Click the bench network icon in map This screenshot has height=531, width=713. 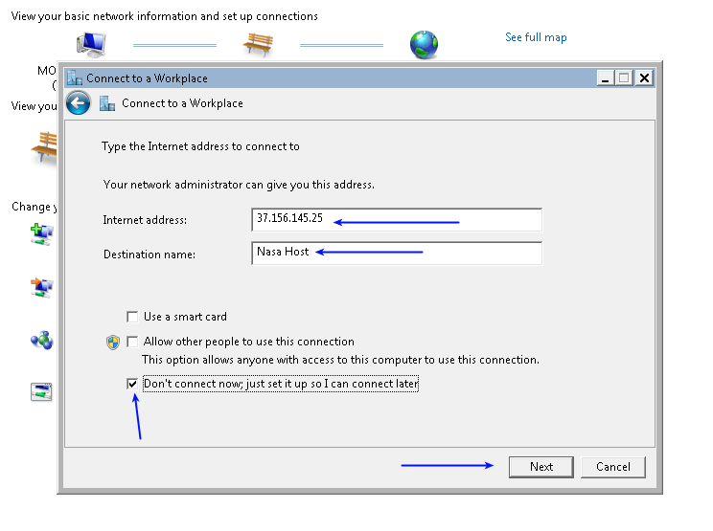[258, 44]
